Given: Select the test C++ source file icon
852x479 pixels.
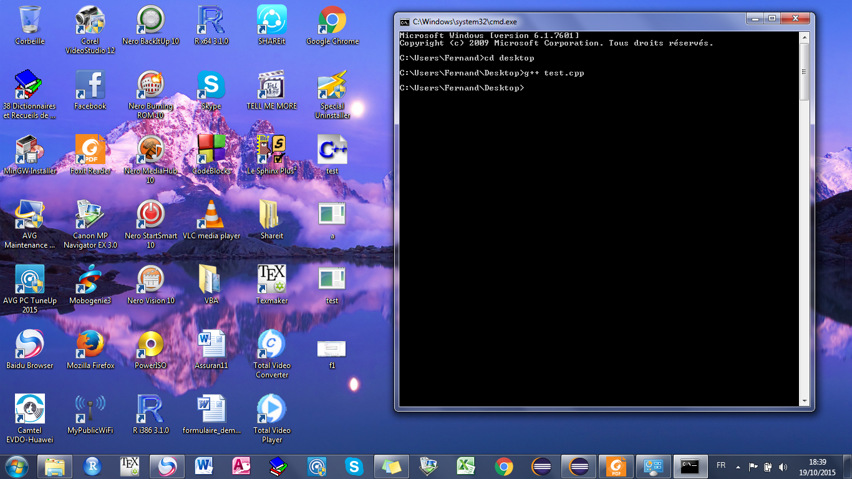Looking at the screenshot, I should pos(332,155).
